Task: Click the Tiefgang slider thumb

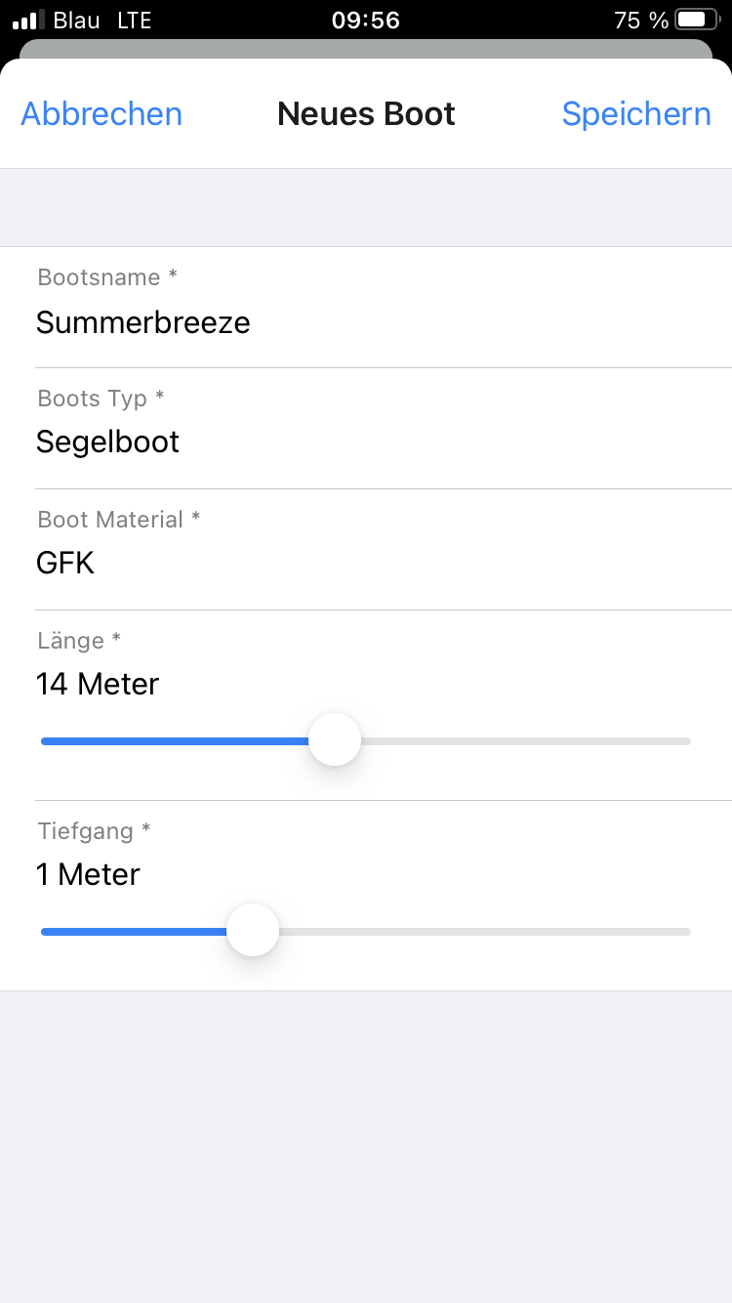Action: click(253, 931)
